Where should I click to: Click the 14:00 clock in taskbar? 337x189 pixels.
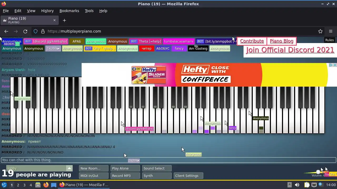coord(331,185)
